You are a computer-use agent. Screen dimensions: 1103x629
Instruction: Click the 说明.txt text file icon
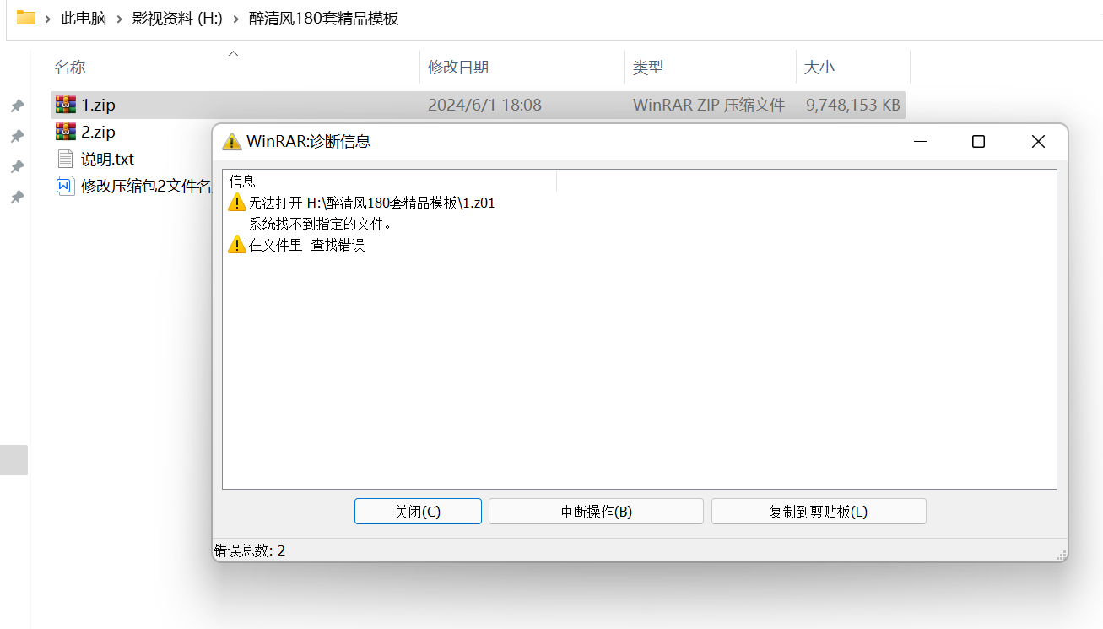66,159
